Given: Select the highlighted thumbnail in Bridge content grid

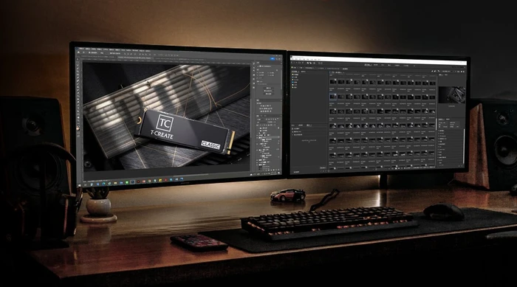Looking at the screenshot, I should pyautogui.click(x=333, y=97).
